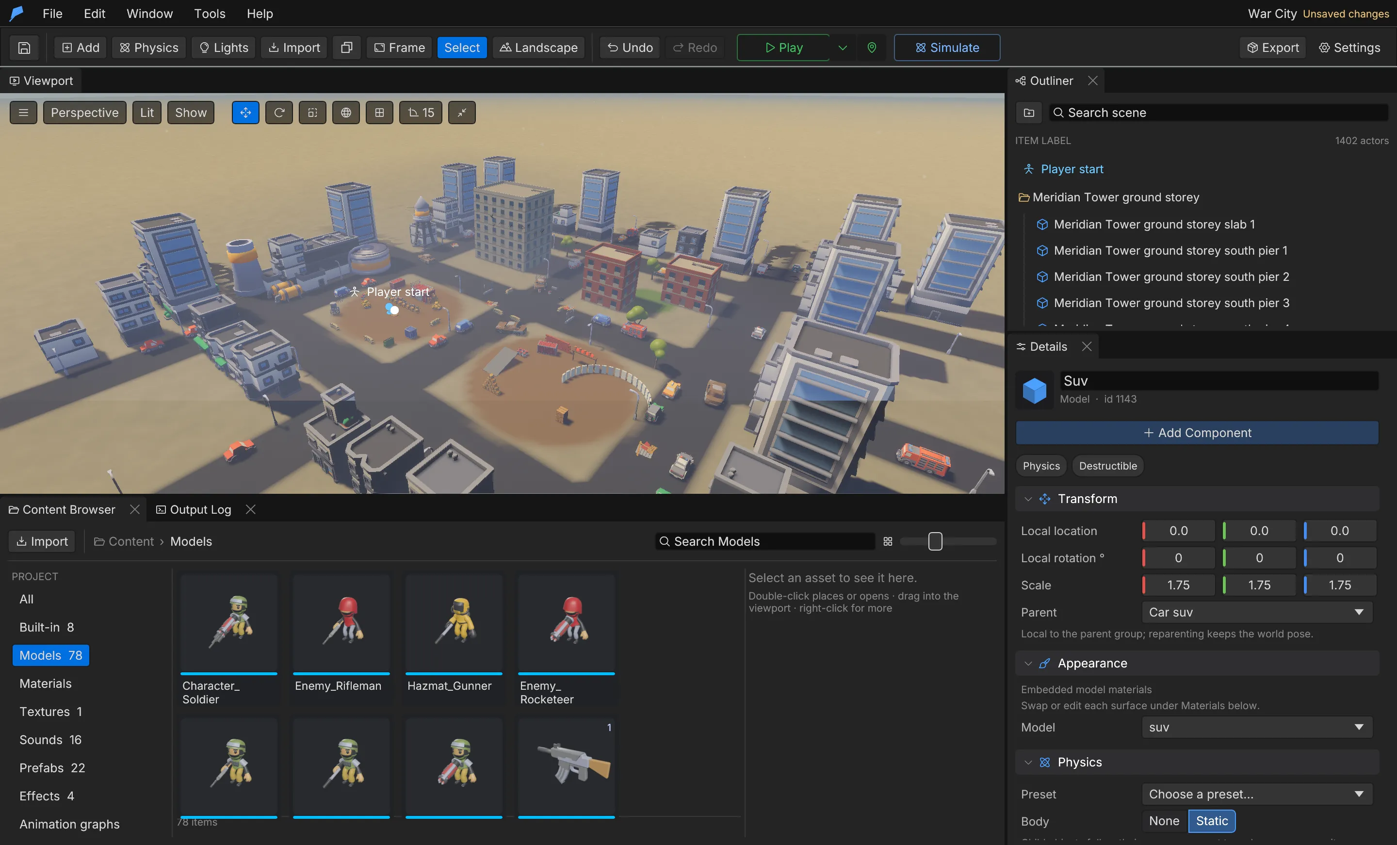Select the Move (translate) gizmo tool

(x=245, y=112)
